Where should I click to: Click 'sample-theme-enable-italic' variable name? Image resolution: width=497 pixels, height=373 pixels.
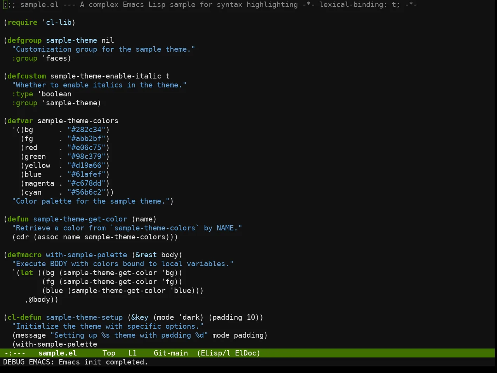pos(106,76)
